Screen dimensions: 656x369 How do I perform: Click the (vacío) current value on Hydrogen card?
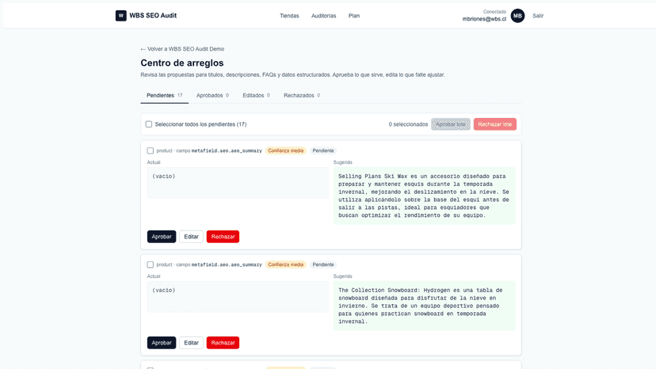[x=238, y=297]
